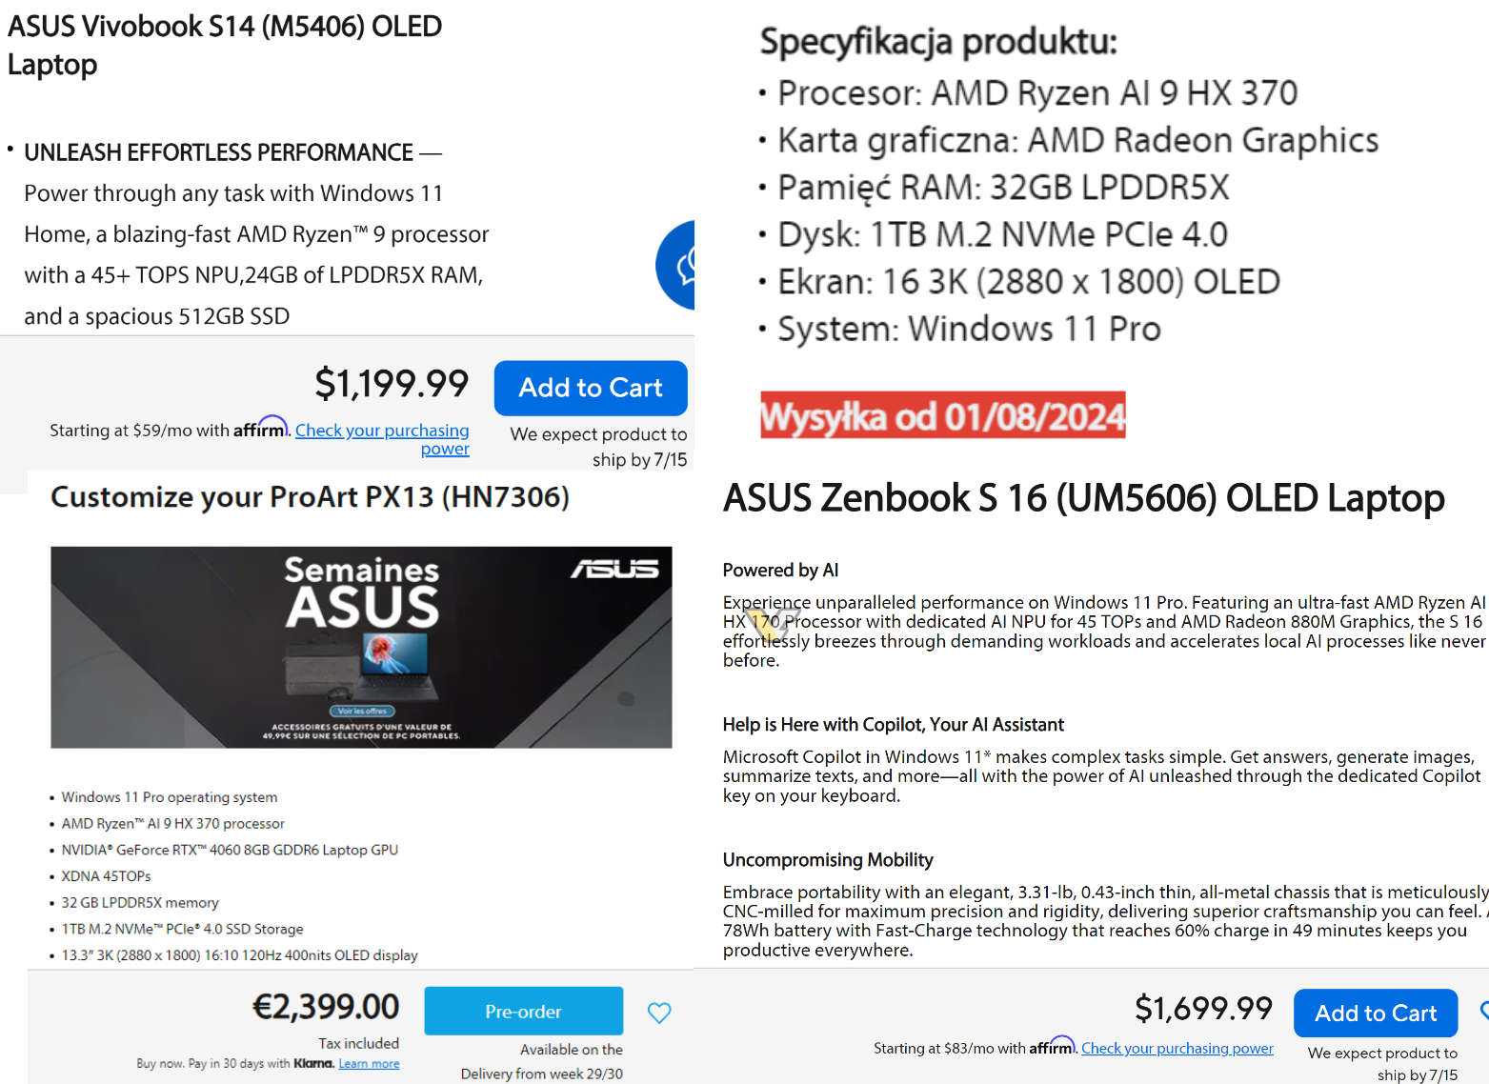1489x1084 pixels.
Task: Click the Klarna logo under Tax included
Action: 313,1063
